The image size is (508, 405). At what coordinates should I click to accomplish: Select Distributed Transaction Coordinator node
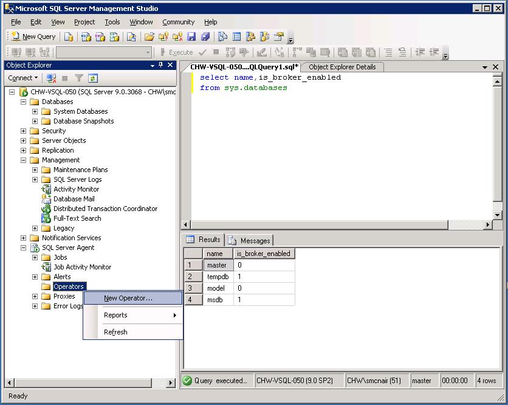[105, 209]
